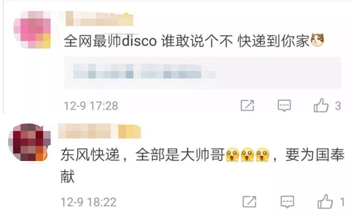This screenshot has width=353, height=220.
Task: Reply to the comment posted at 18:22
Action: click(x=287, y=202)
